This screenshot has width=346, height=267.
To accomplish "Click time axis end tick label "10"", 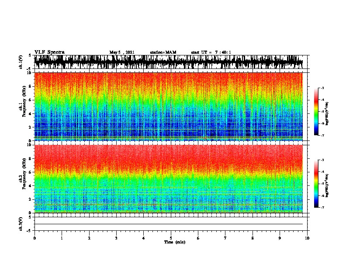I will pyautogui.click(x=307, y=238).
